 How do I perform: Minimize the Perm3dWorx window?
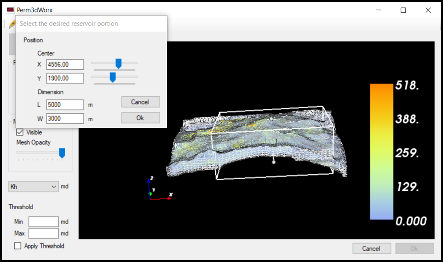click(379, 10)
